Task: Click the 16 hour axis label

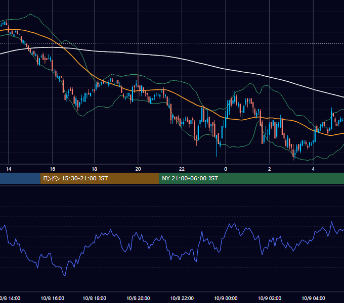Action: 52,169
